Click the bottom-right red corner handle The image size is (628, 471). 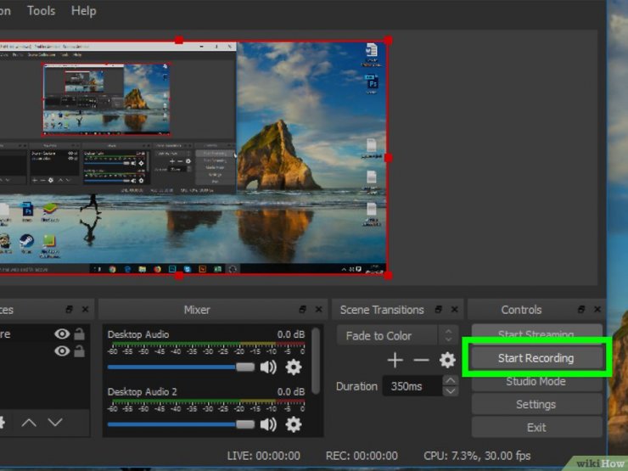(x=388, y=276)
